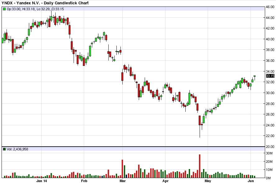The width and height of the screenshot is (276, 183).
Task: Click the last green candlestick near 33.15
Action: [x=255, y=78]
